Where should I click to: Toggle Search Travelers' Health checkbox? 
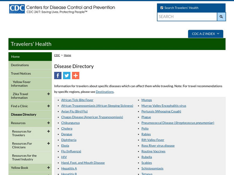coord(162,8)
